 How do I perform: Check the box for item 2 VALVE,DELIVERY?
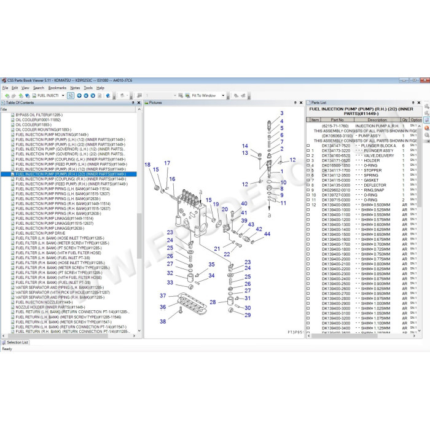click(308, 155)
